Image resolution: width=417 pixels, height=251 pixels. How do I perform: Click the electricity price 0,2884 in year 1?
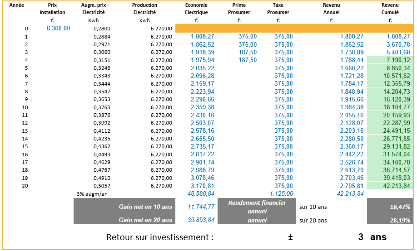pos(102,37)
